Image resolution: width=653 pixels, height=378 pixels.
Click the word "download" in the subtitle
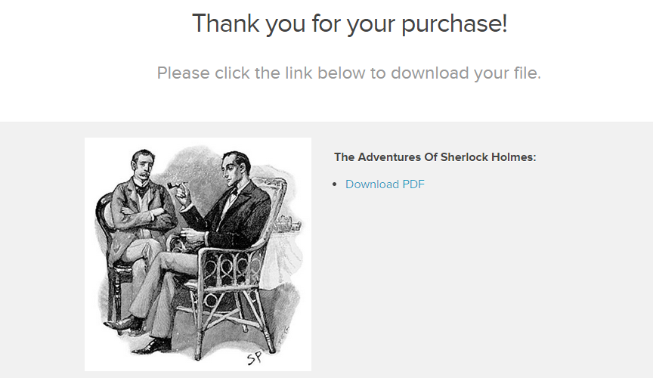(429, 73)
